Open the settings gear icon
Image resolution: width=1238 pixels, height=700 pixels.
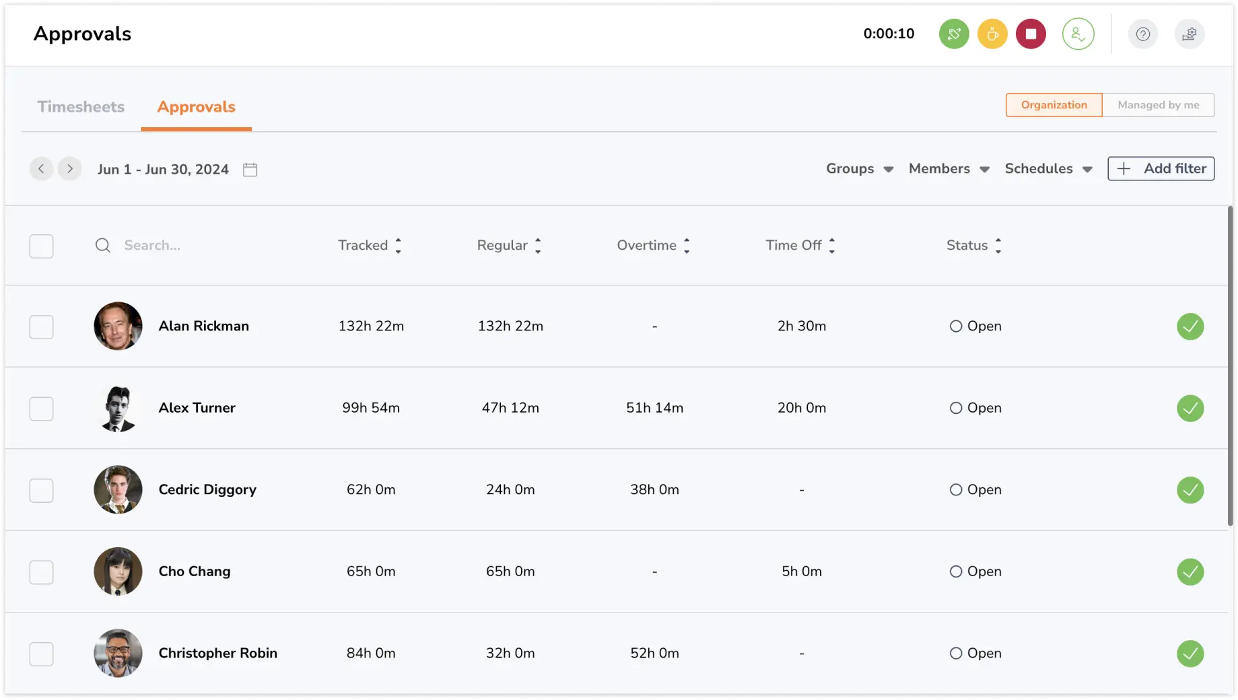coord(1189,34)
